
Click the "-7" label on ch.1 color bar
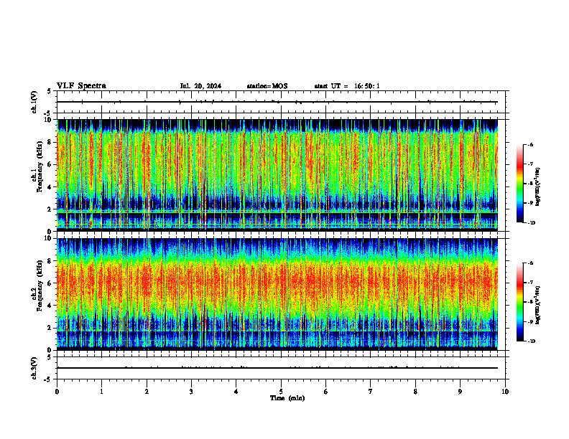tap(530, 164)
